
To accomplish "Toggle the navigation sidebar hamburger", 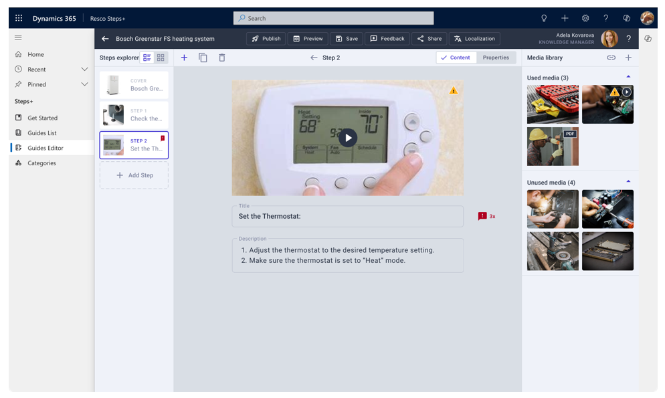I will 19,38.
